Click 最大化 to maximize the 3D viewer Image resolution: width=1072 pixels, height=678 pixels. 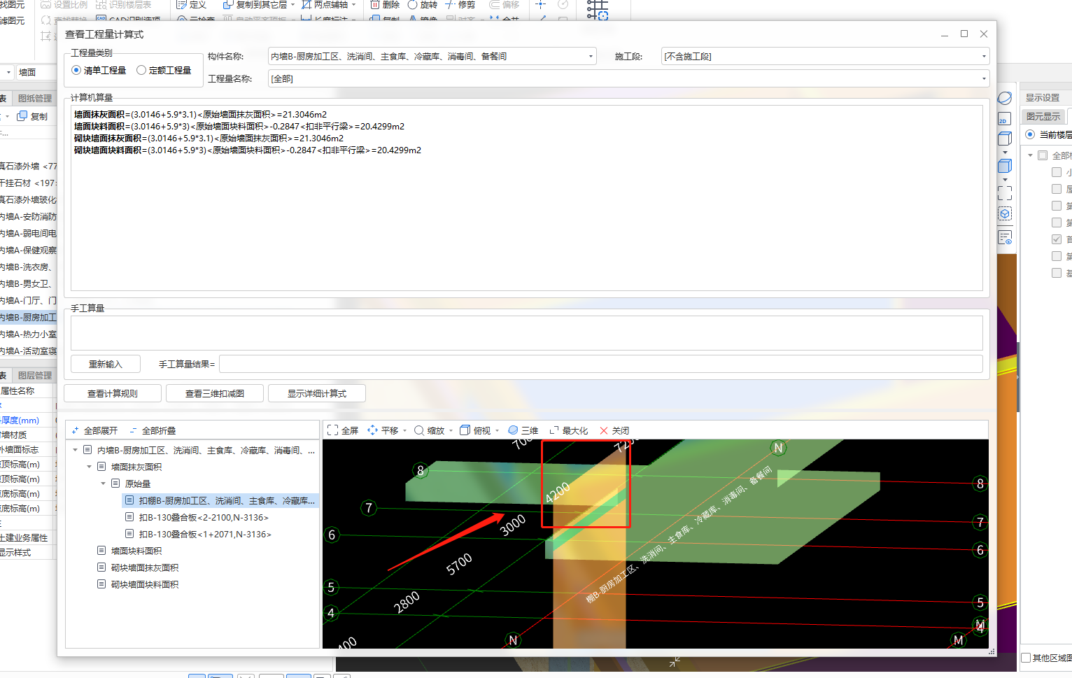(568, 430)
